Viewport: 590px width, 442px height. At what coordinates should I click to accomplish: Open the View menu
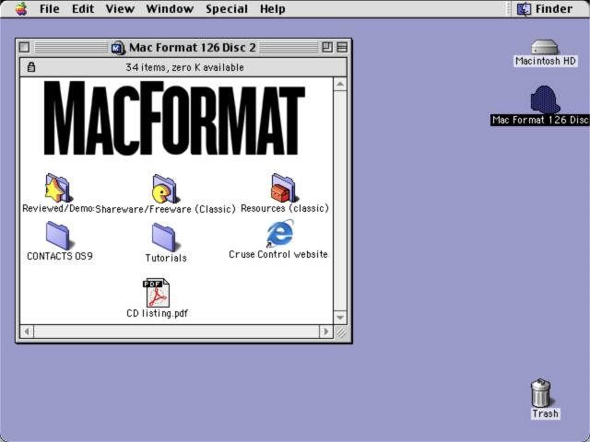coord(120,8)
